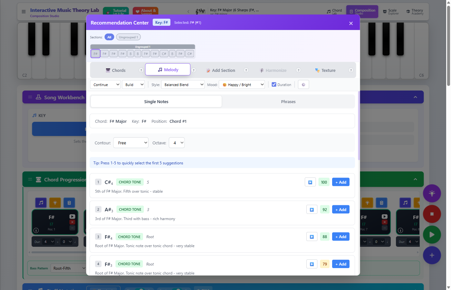The width and height of the screenshot is (451, 290).
Task: Toggle the Duration checkbox
Action: pyautogui.click(x=274, y=85)
